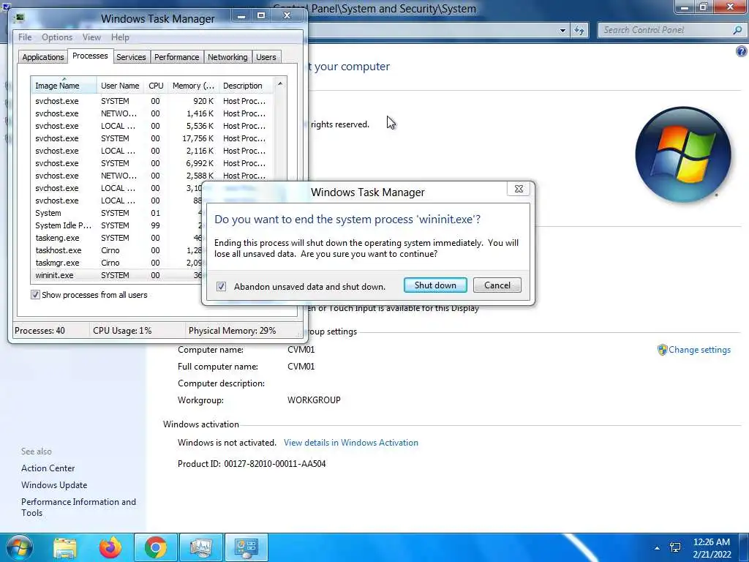Select the svchost.exe row using 5,536 K
Image resolution: width=749 pixels, height=562 pixels.
click(152, 126)
